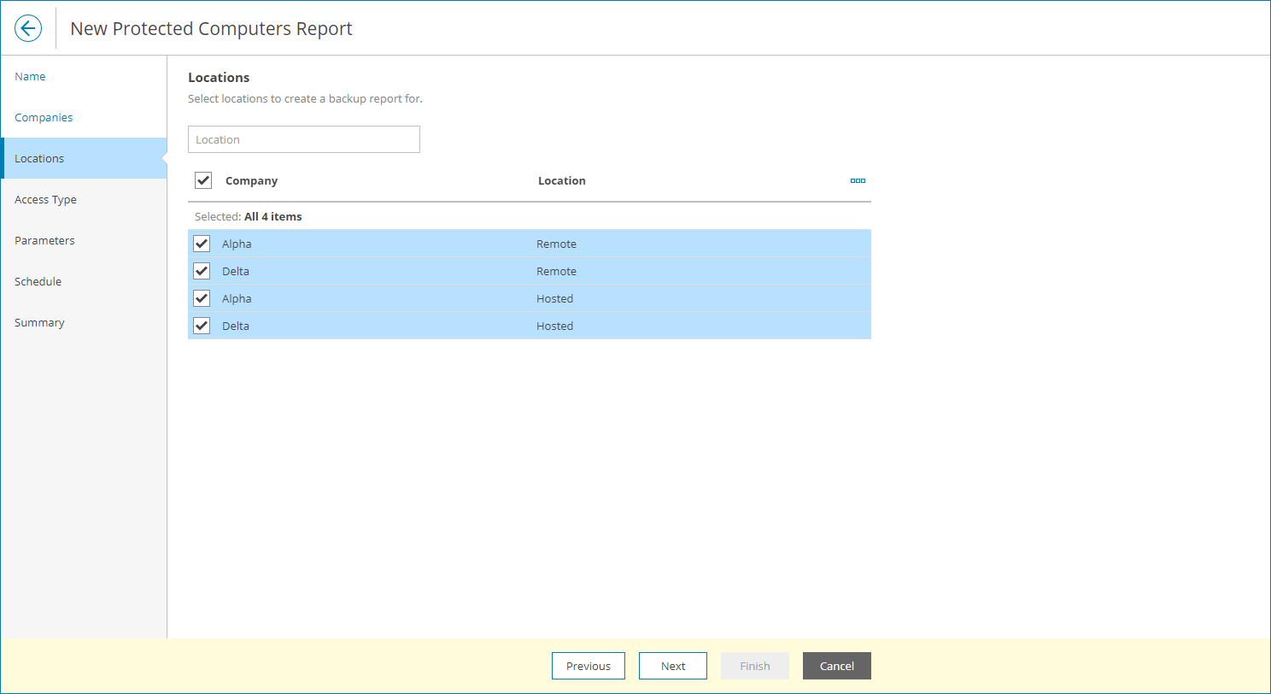Image resolution: width=1271 pixels, height=694 pixels.
Task: Select the Alpha cell in Remote row
Action: [237, 244]
